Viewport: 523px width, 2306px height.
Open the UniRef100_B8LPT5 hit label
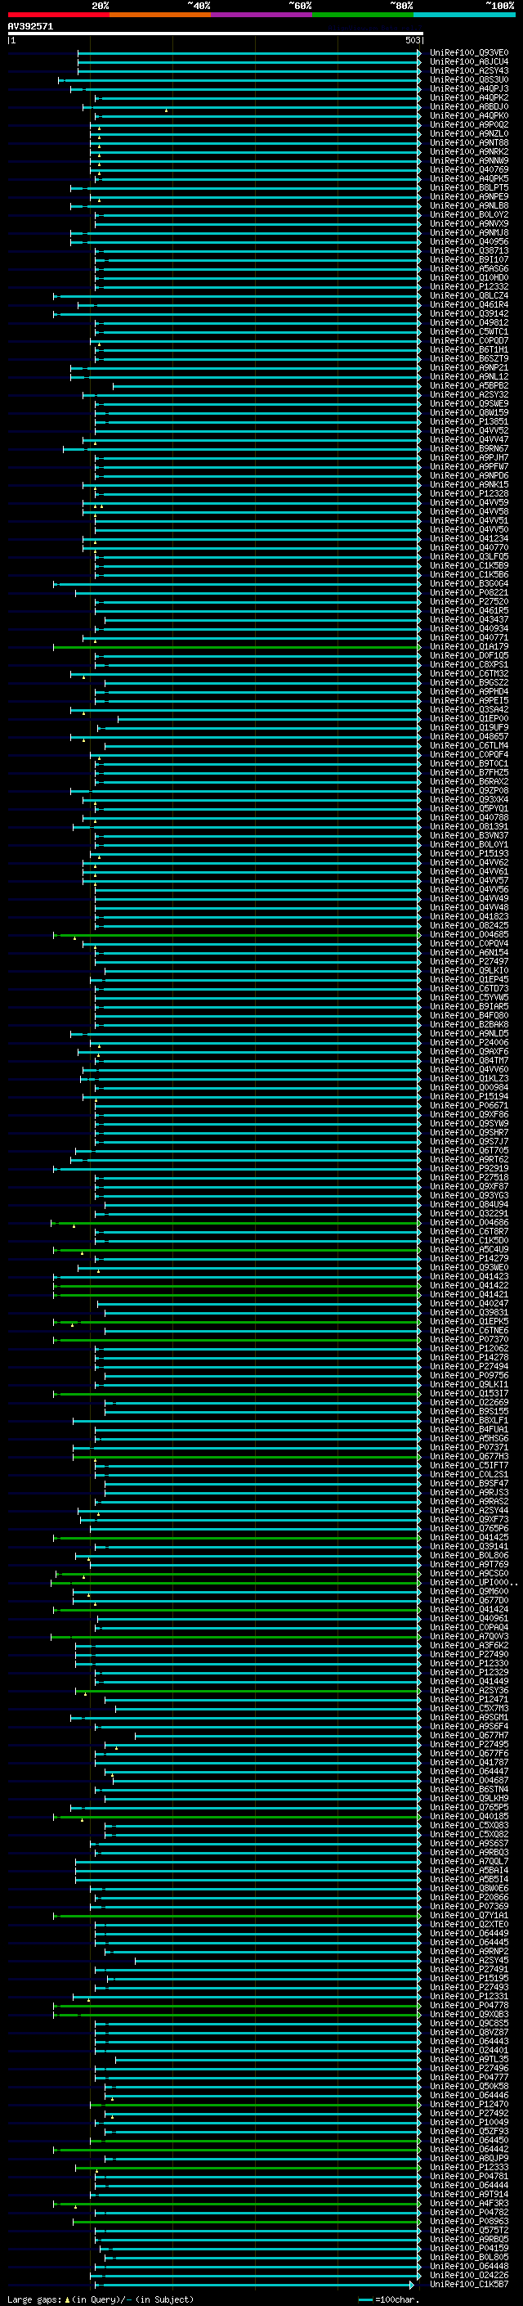click(469, 188)
